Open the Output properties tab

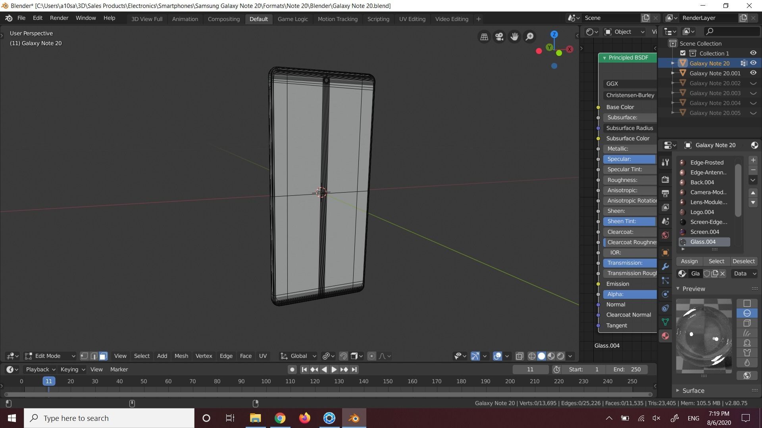pos(665,193)
